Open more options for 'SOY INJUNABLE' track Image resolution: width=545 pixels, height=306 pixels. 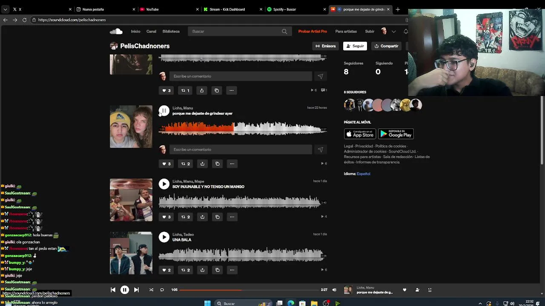[232, 217]
